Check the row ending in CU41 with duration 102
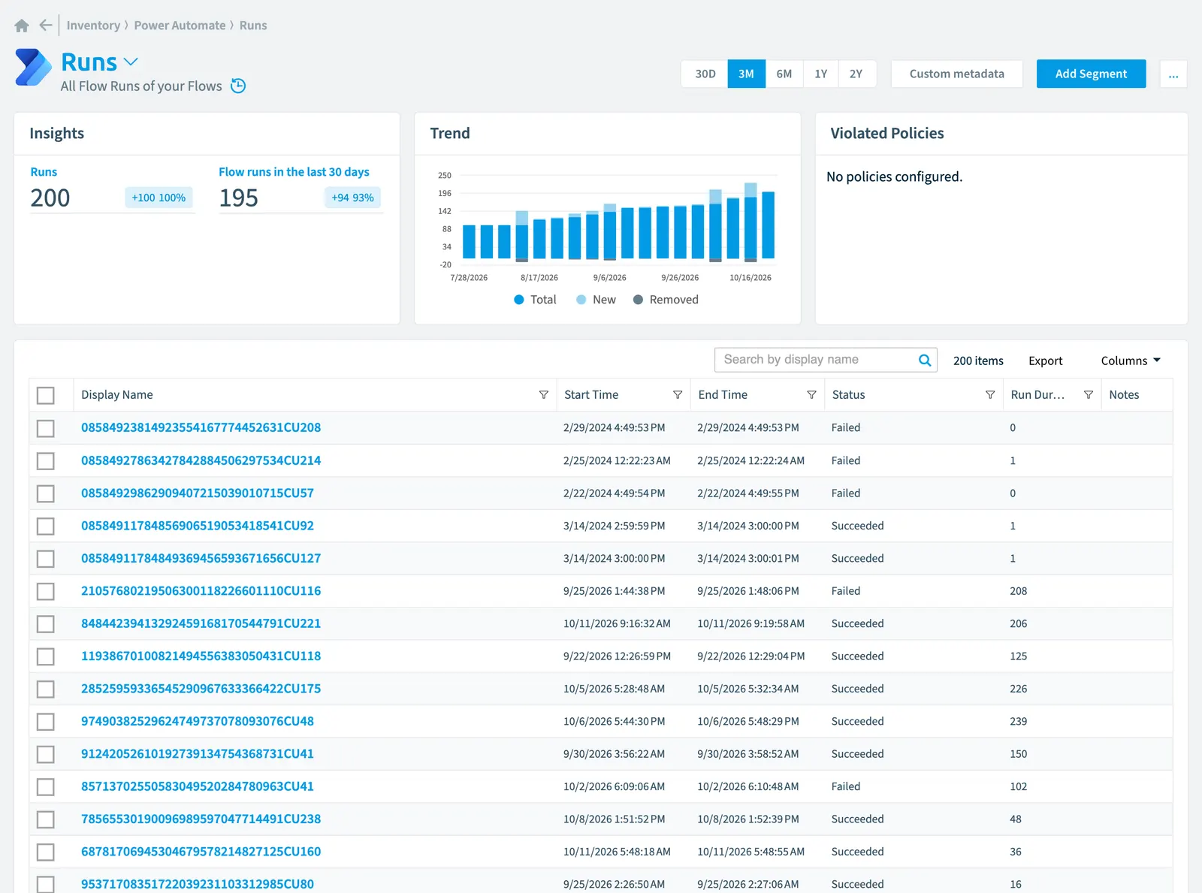 tap(46, 787)
